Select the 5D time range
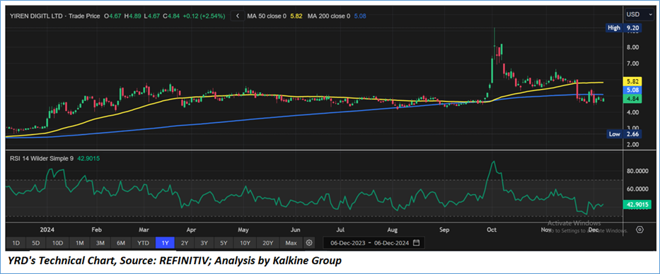 [36, 243]
